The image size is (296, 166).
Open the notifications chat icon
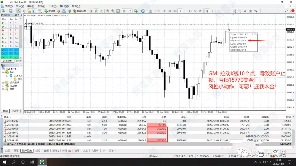pyautogui.click(x=293, y=11)
